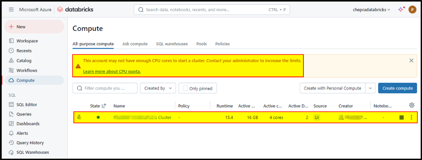The width and height of the screenshot is (422, 160).
Task: Open the dropdown arrow beside Create with Personal Compute
Action: tap(370, 88)
